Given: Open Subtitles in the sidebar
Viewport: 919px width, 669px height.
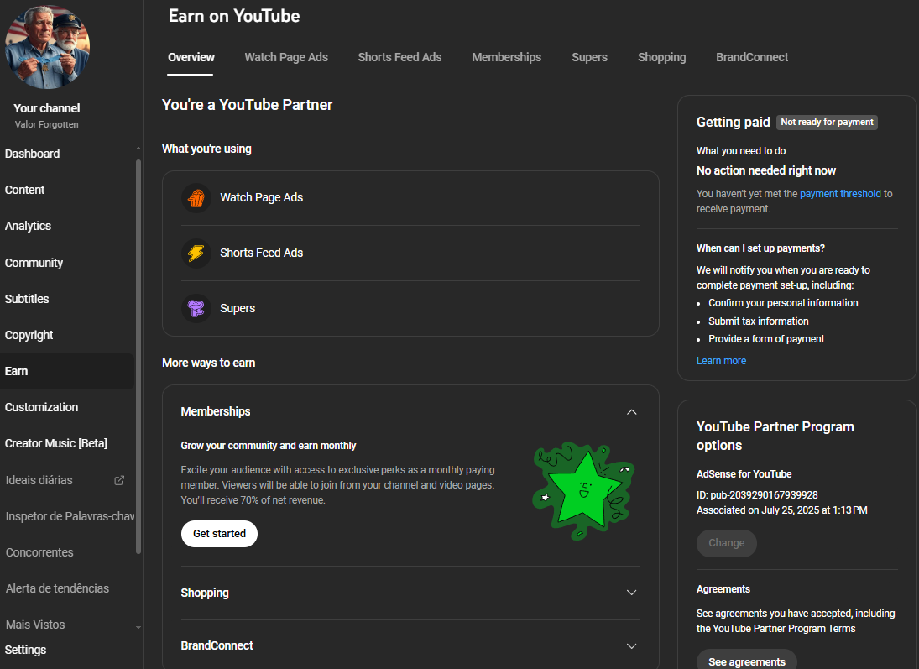Looking at the screenshot, I should (27, 299).
